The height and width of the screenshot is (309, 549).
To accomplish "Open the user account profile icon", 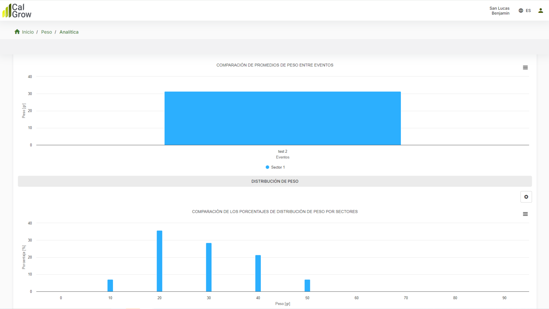I will (540, 11).
